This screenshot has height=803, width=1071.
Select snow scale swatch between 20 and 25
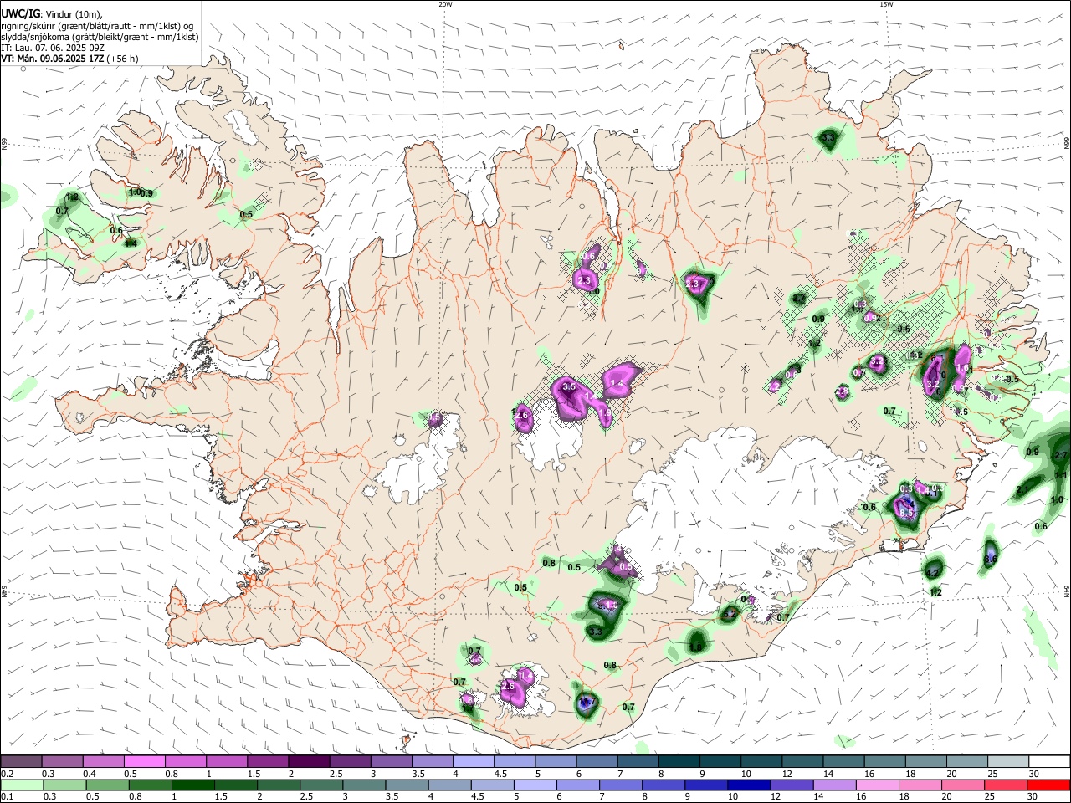tap(967, 762)
